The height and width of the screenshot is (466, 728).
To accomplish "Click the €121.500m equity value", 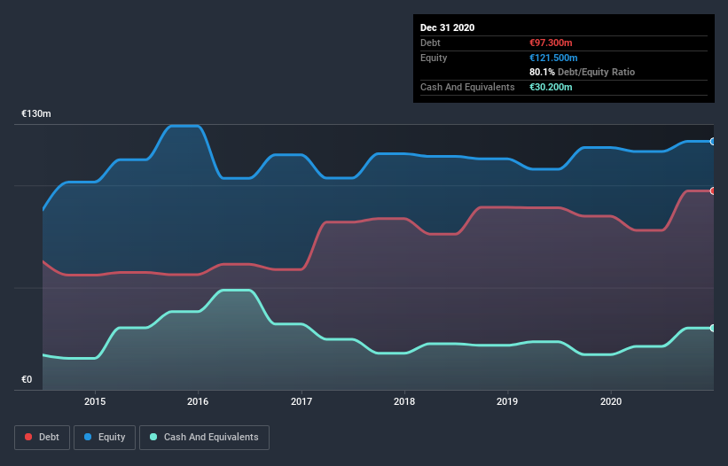I will coord(553,58).
